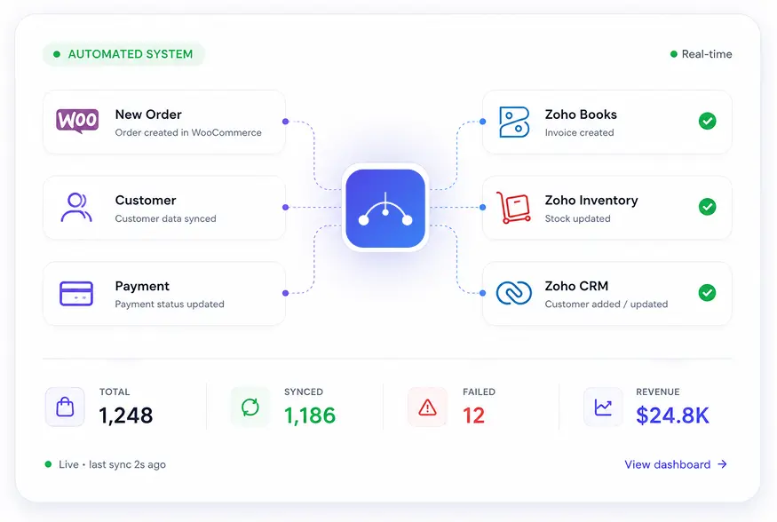Click the total value 1,248
The image size is (777, 522).
pyautogui.click(x=126, y=415)
